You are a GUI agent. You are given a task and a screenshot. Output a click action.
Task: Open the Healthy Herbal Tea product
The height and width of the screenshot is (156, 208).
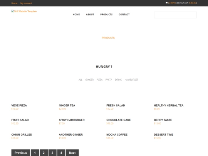point(169,106)
